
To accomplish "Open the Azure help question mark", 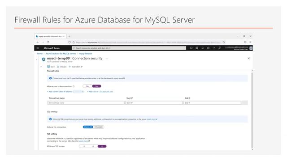I will point(214,48).
